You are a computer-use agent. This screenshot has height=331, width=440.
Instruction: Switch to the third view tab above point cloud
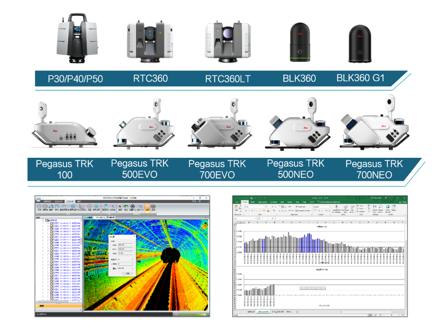(x=110, y=217)
